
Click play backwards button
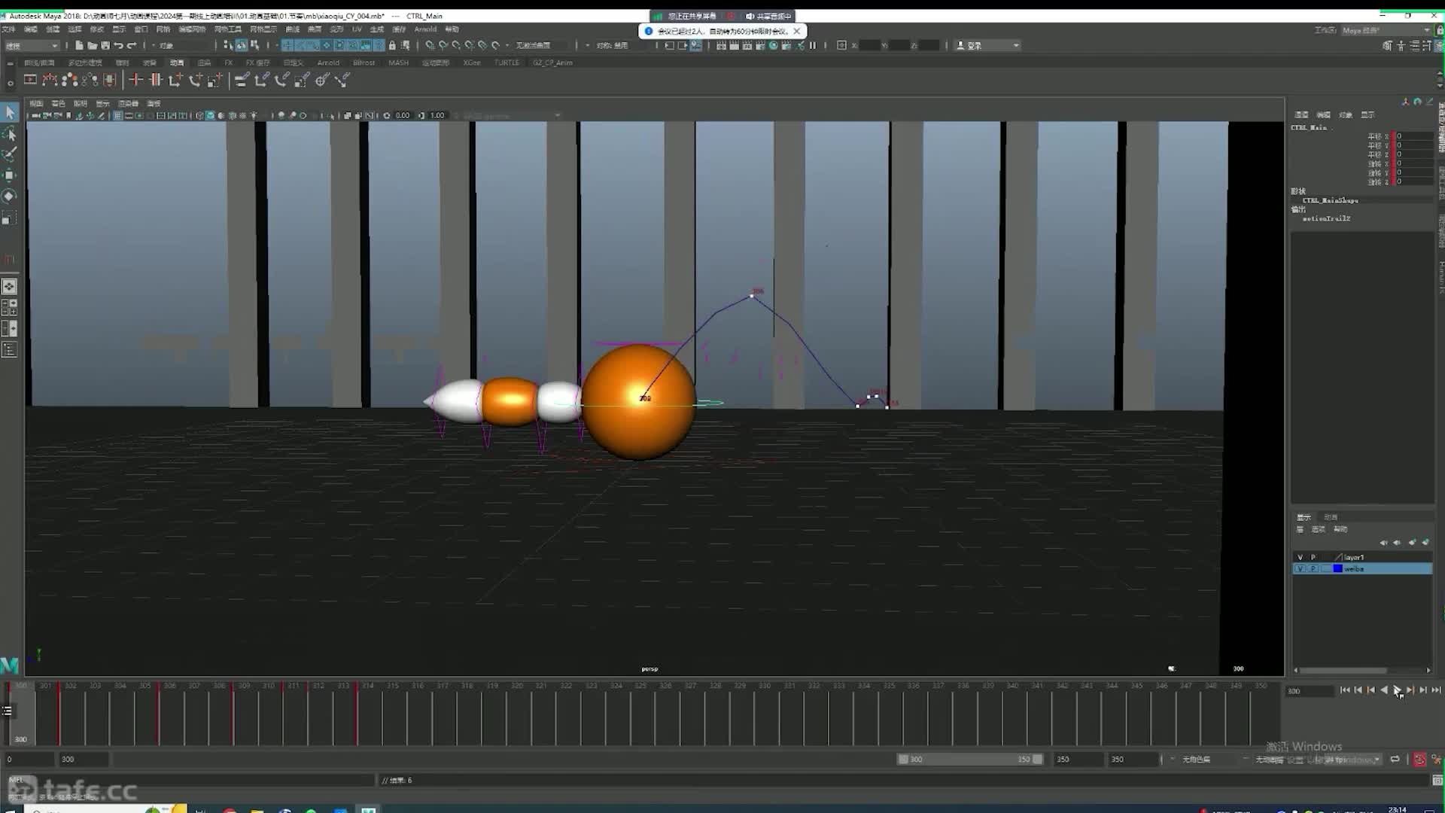(x=1383, y=690)
